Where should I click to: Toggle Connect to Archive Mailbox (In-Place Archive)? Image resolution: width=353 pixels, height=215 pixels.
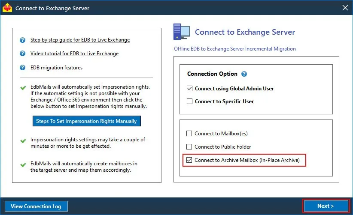[x=189, y=160]
